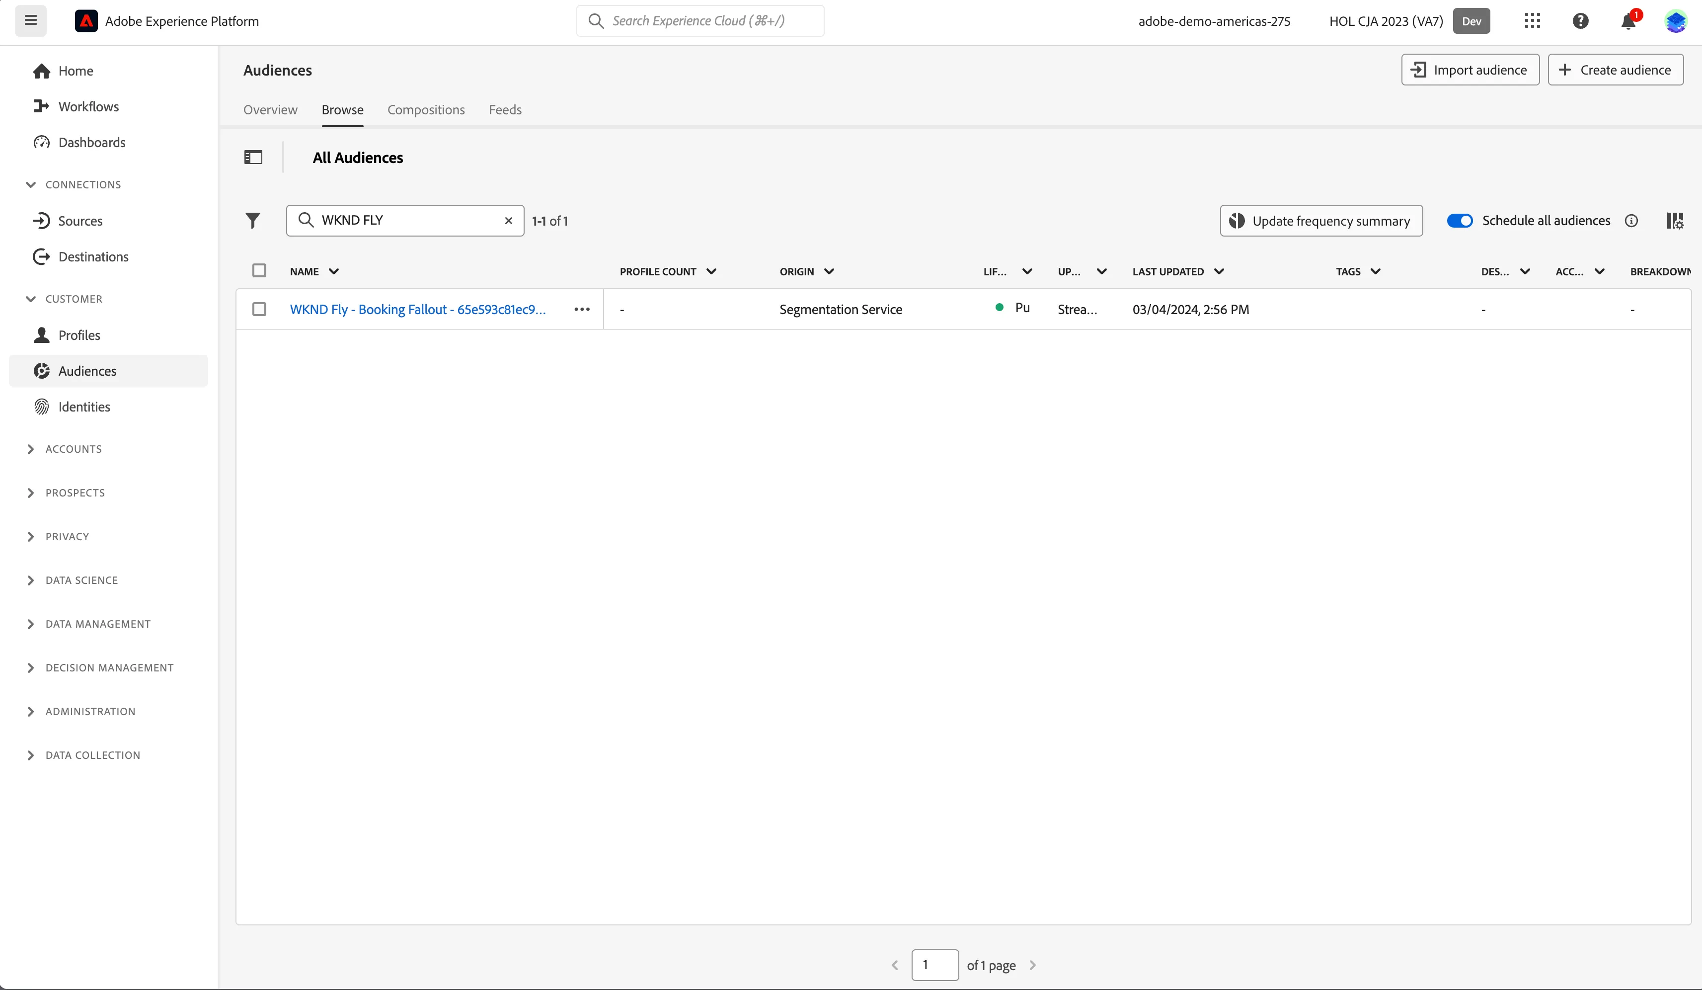The image size is (1702, 990).
Task: Check the select-all header checkbox
Action: coord(259,270)
